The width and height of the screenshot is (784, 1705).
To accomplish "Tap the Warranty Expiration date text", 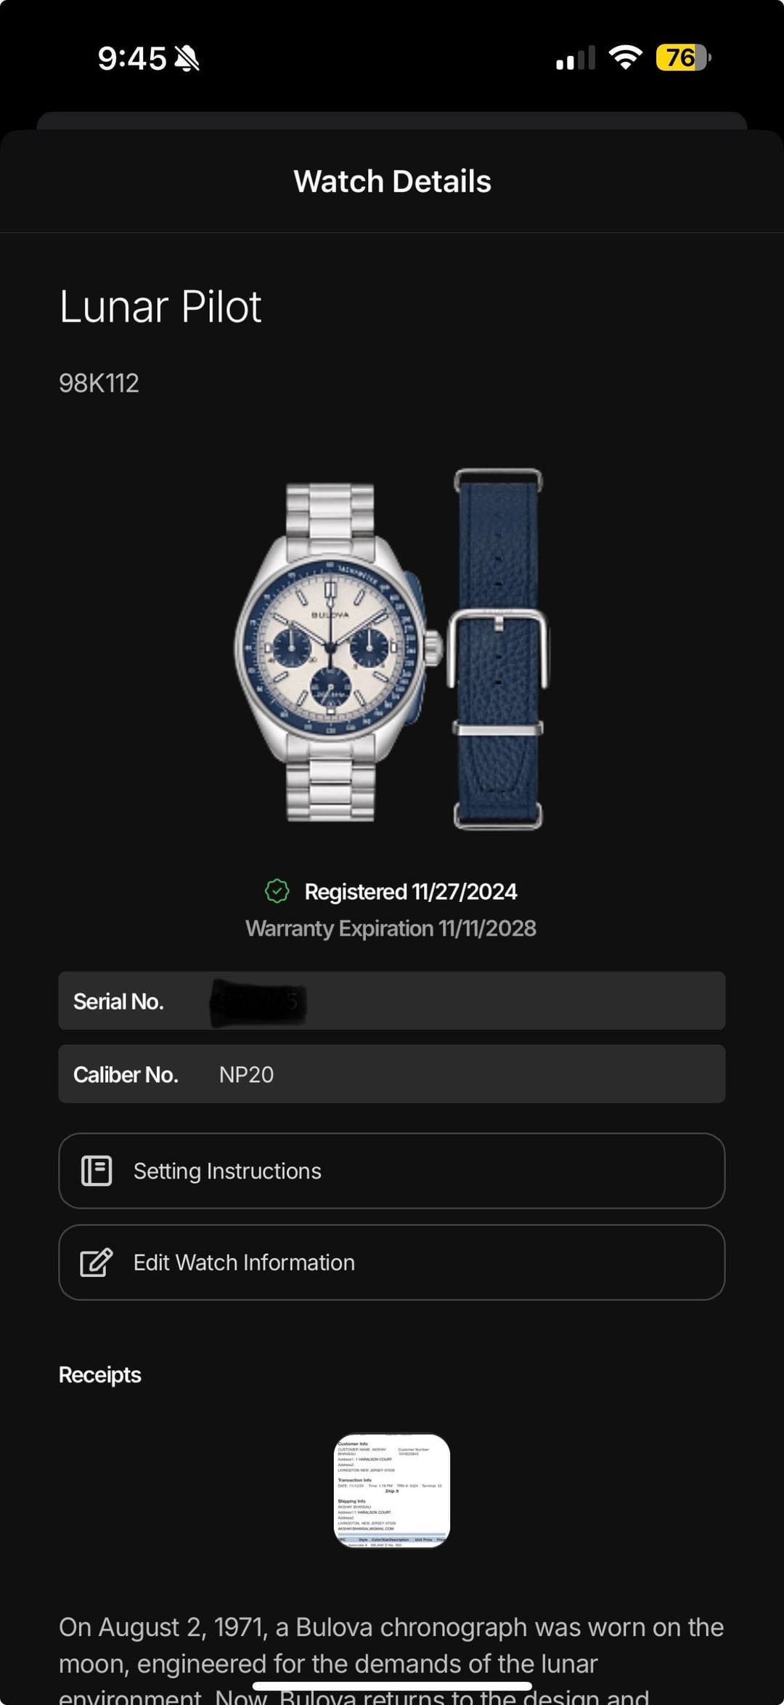I will (x=391, y=928).
